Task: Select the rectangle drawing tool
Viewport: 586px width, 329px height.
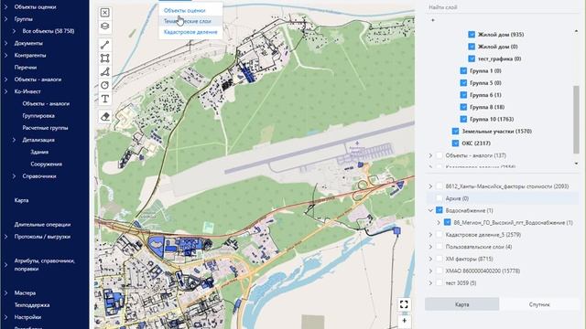Action: pos(105,58)
